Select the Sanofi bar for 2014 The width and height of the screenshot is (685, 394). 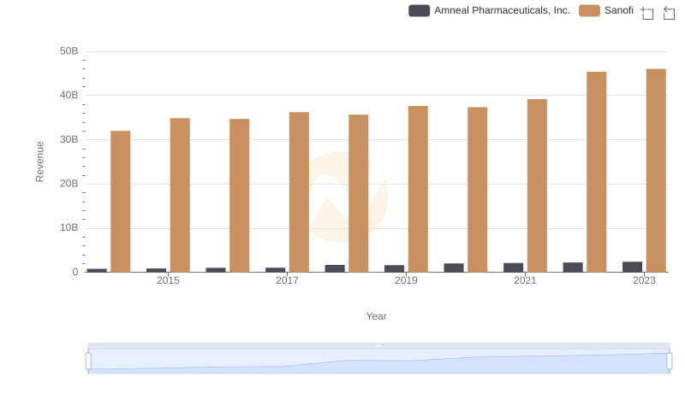pos(120,202)
